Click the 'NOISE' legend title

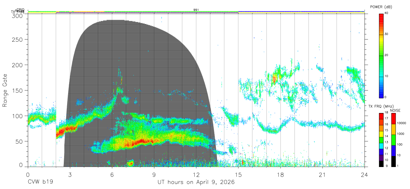coord(395,110)
